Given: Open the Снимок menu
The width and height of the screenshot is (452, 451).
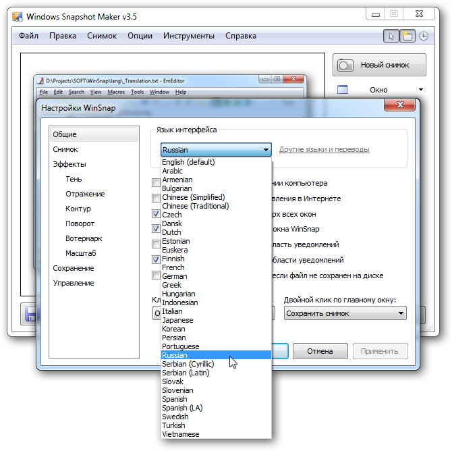Looking at the screenshot, I should 102,36.
